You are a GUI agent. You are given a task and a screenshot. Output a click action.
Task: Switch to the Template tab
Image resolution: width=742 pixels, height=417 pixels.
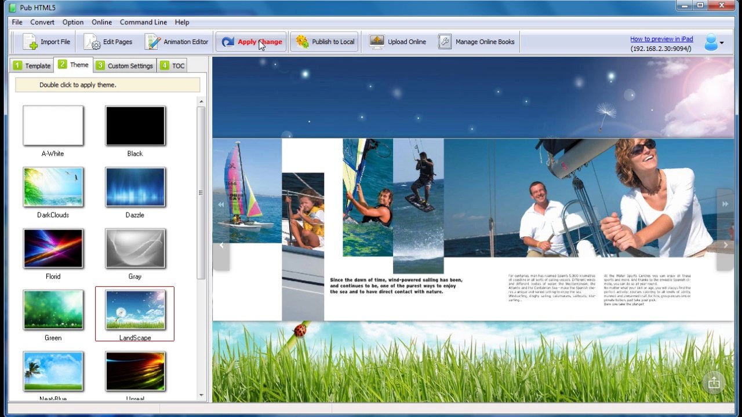coord(32,65)
